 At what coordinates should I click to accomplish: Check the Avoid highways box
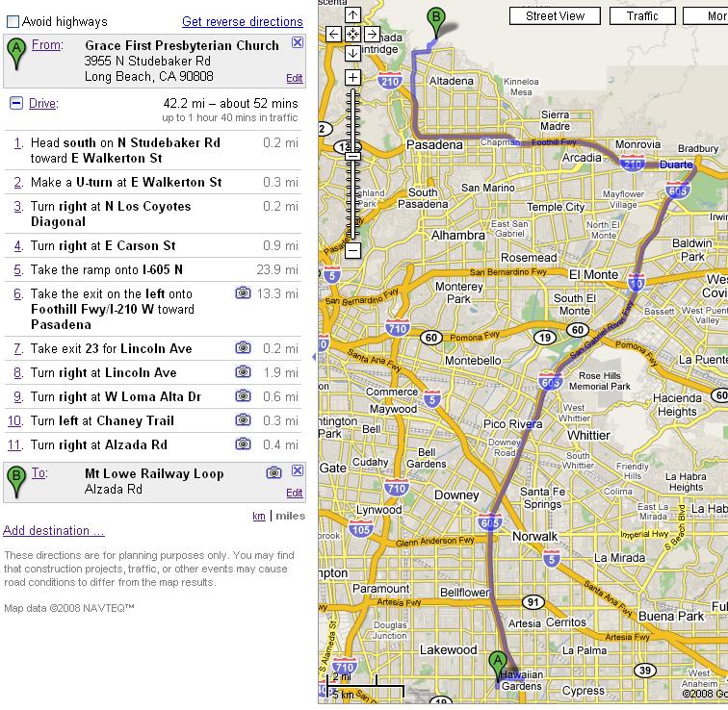(13, 21)
